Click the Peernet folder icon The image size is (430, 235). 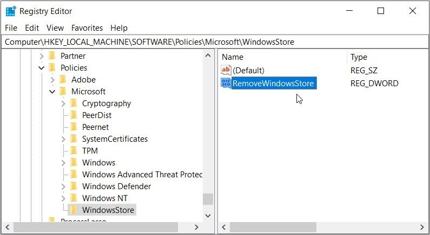(74, 127)
